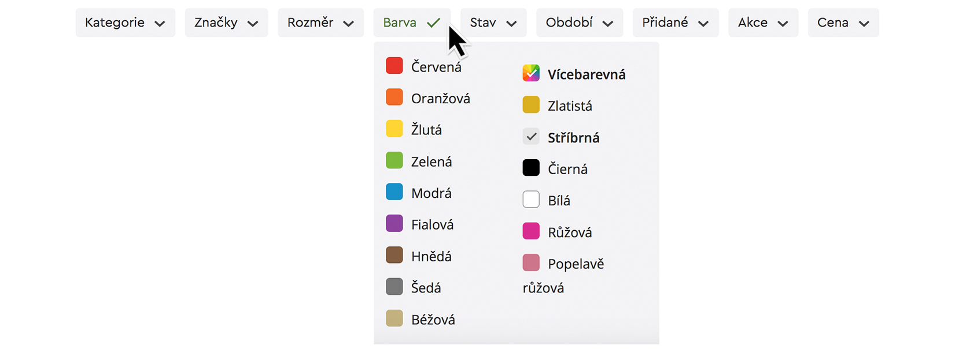Open the Značky brand dropdown

[x=226, y=23]
